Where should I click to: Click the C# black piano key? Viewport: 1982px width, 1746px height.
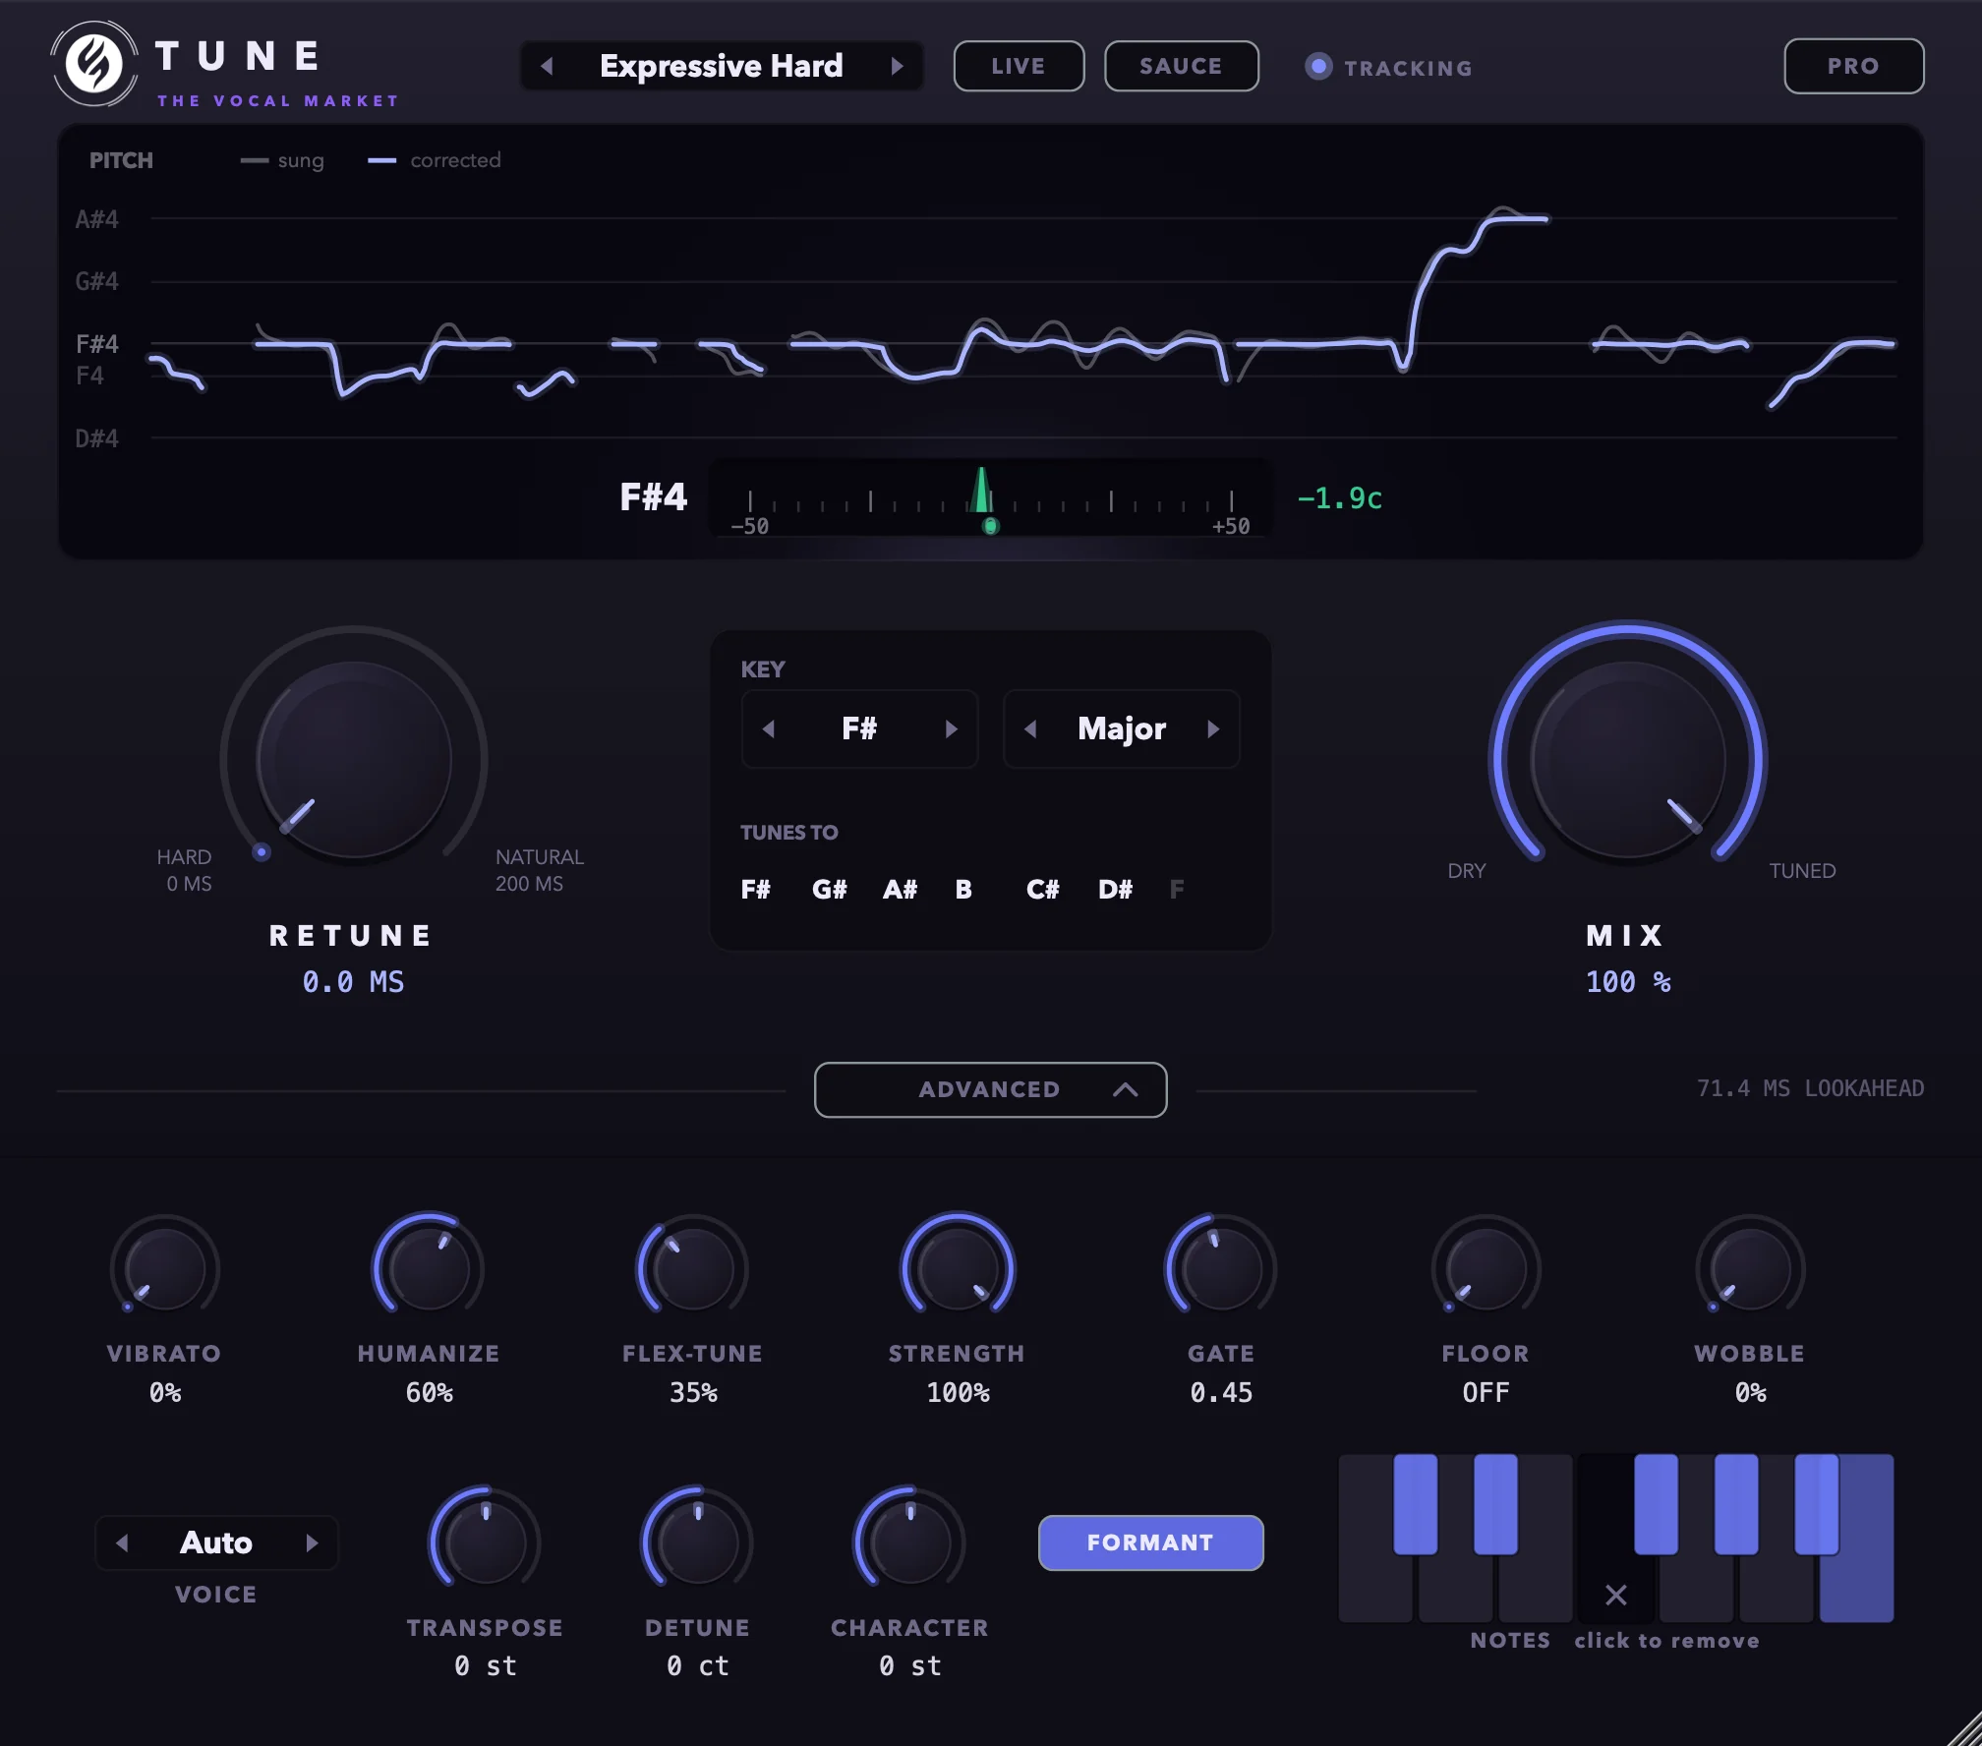[x=1415, y=1504]
